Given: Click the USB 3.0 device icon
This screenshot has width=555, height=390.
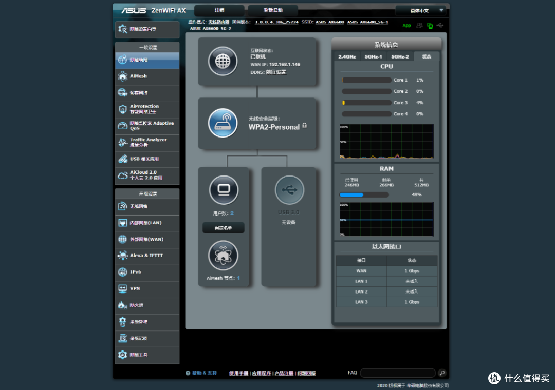Looking at the screenshot, I should 289,190.
